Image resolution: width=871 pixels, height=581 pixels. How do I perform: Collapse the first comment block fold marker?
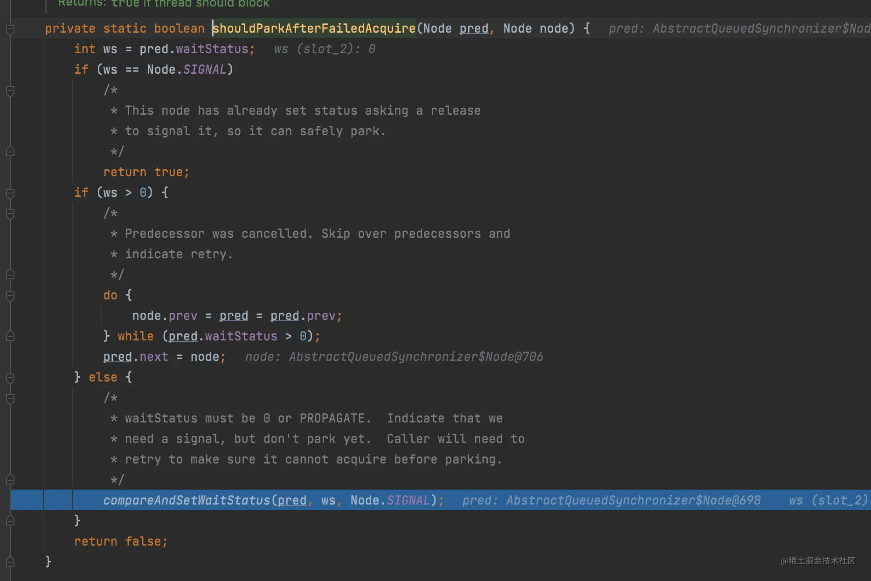pos(10,90)
